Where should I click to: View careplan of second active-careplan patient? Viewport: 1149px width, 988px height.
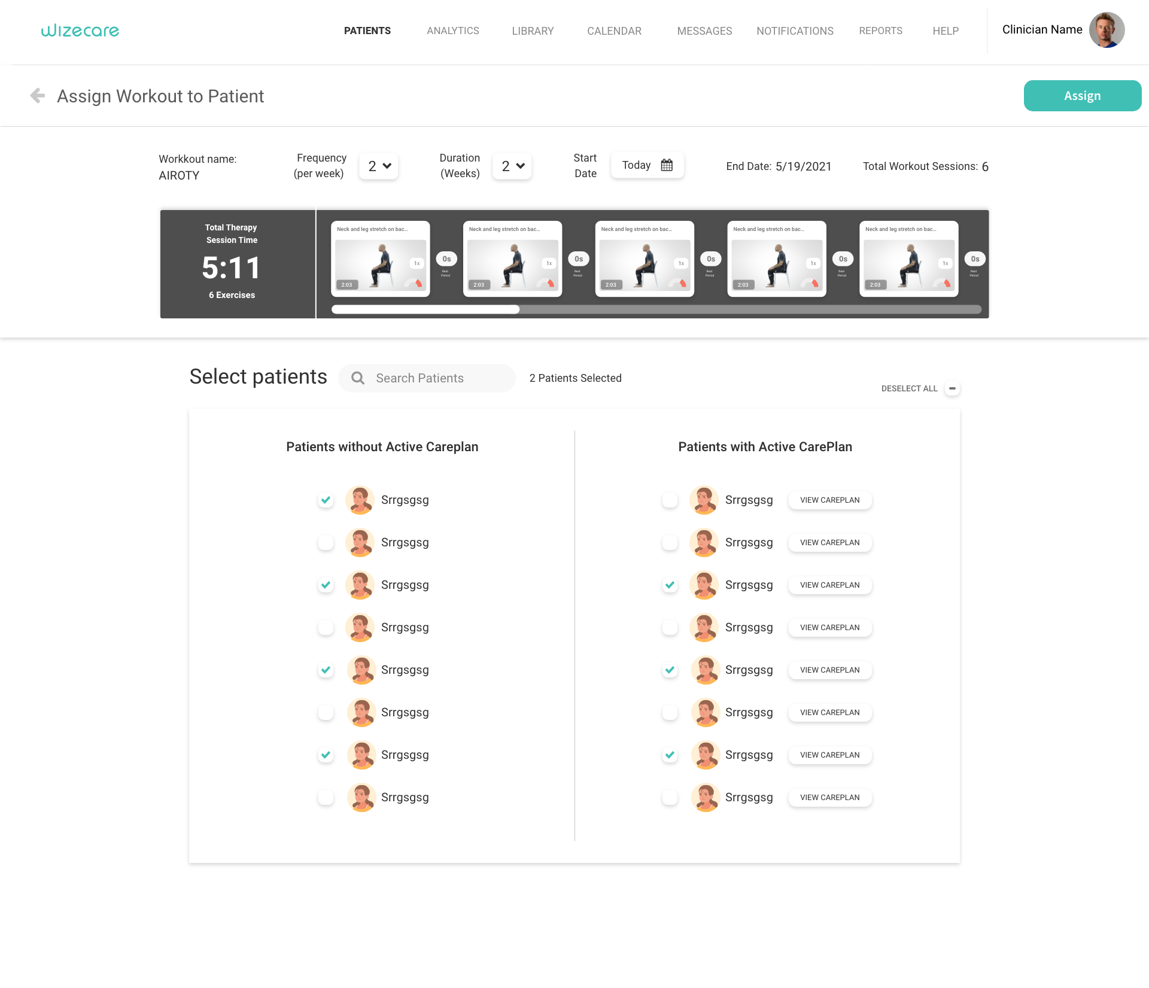pos(829,542)
